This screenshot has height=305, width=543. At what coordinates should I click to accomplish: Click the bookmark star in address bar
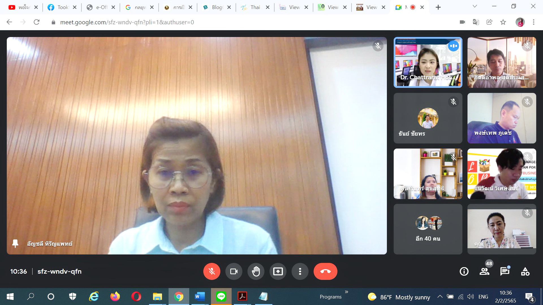(x=503, y=22)
